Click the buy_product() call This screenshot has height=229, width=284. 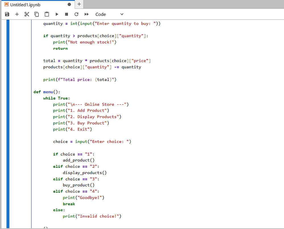79,185
